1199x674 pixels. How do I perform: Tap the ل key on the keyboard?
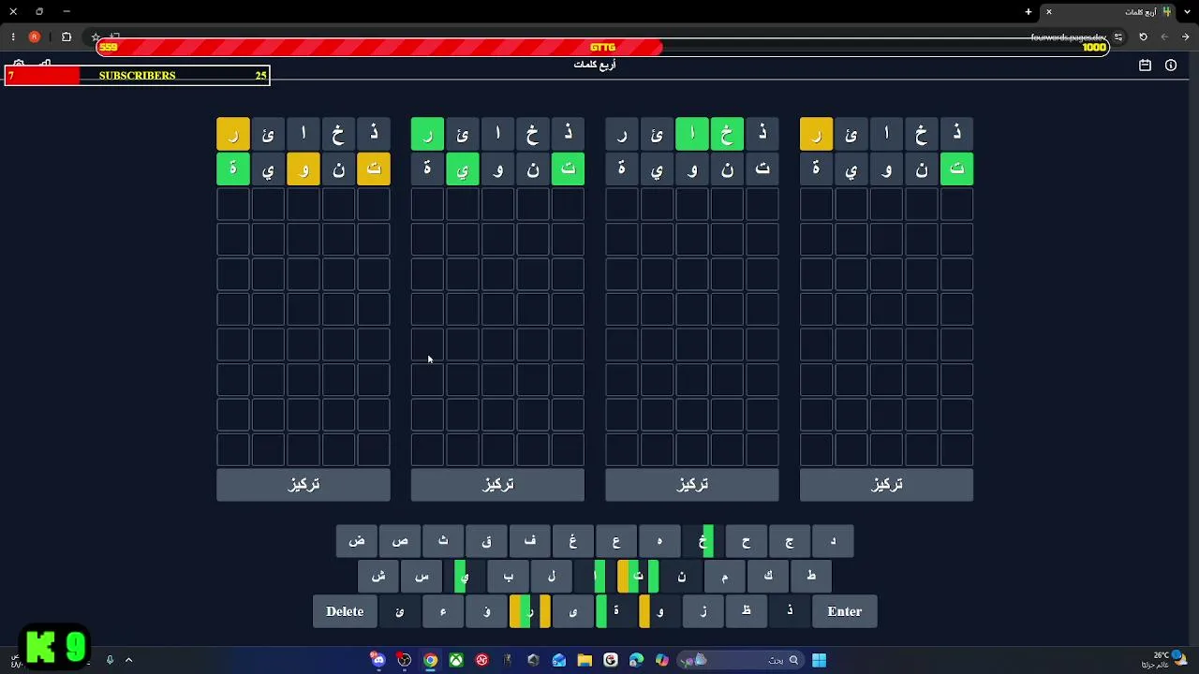tap(552, 577)
